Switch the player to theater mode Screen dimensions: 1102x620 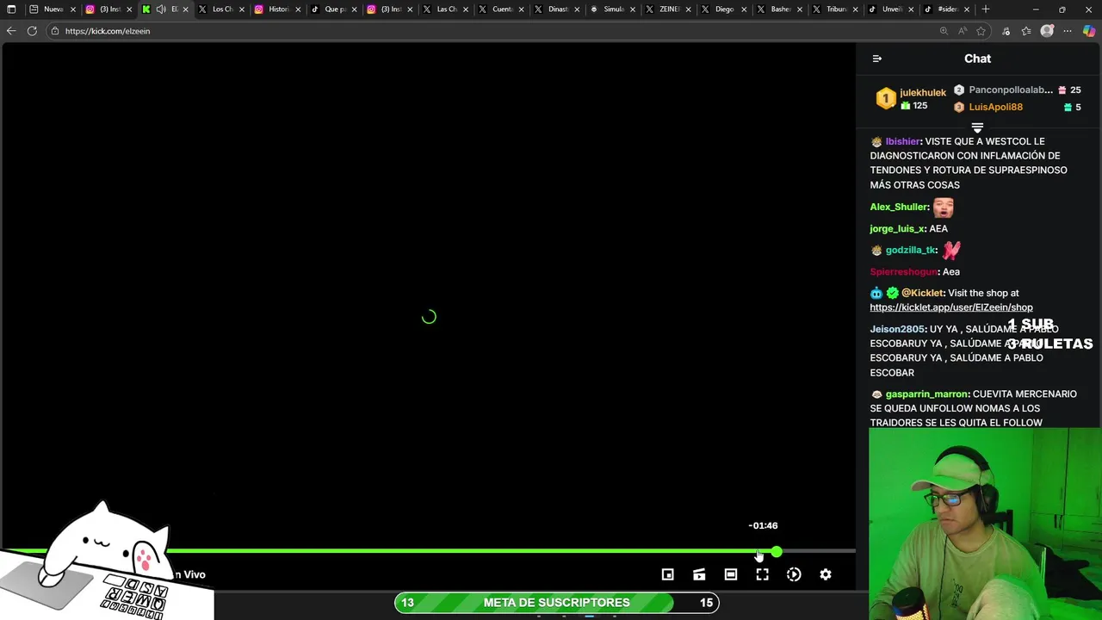tap(730, 574)
